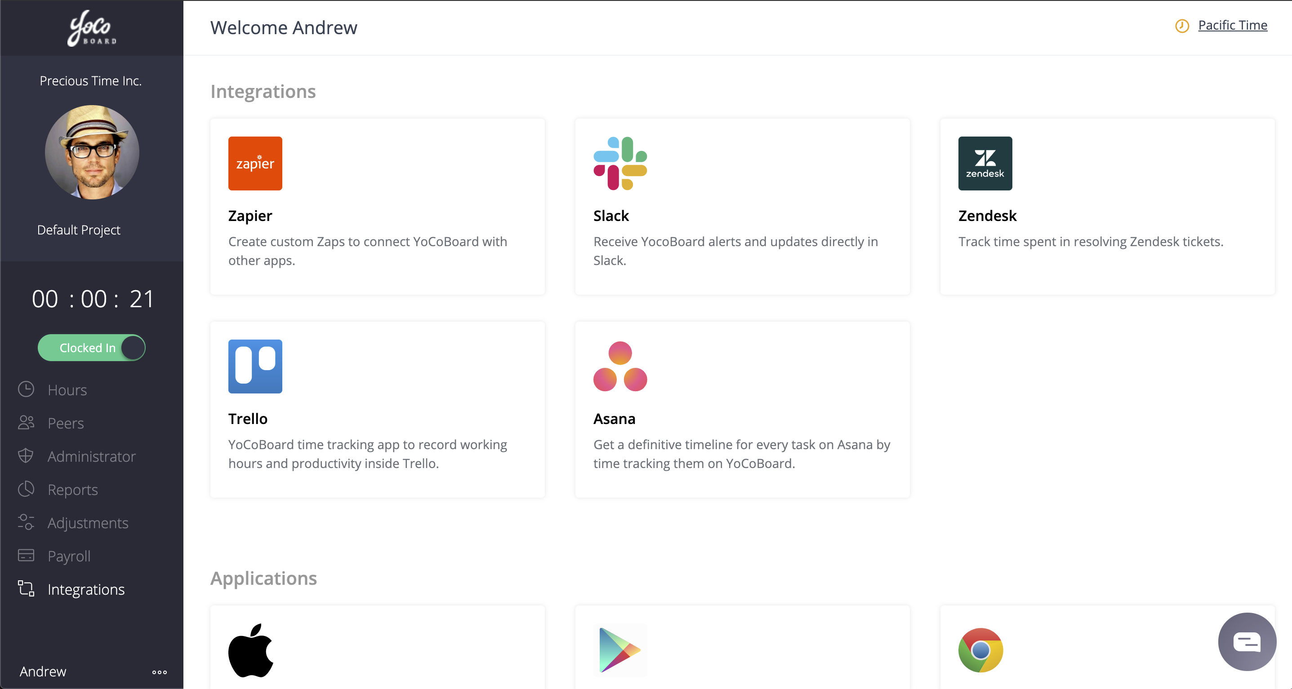Click the Trello integration icon

click(255, 367)
